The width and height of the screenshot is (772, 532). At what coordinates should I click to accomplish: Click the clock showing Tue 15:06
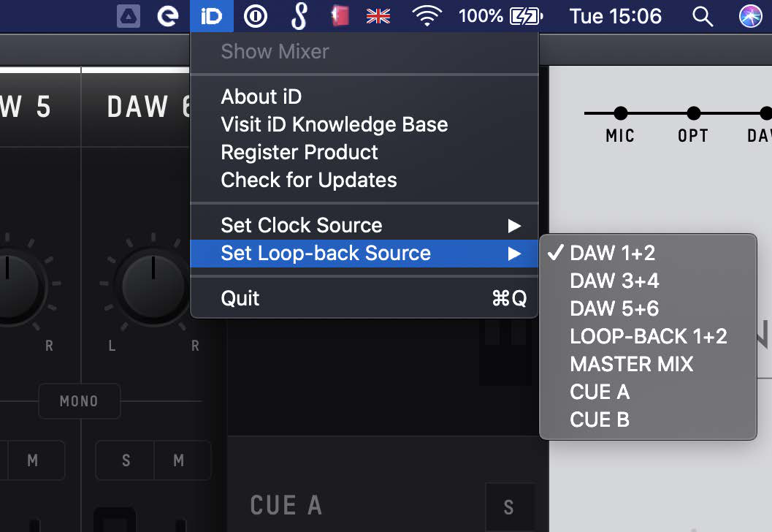616,16
